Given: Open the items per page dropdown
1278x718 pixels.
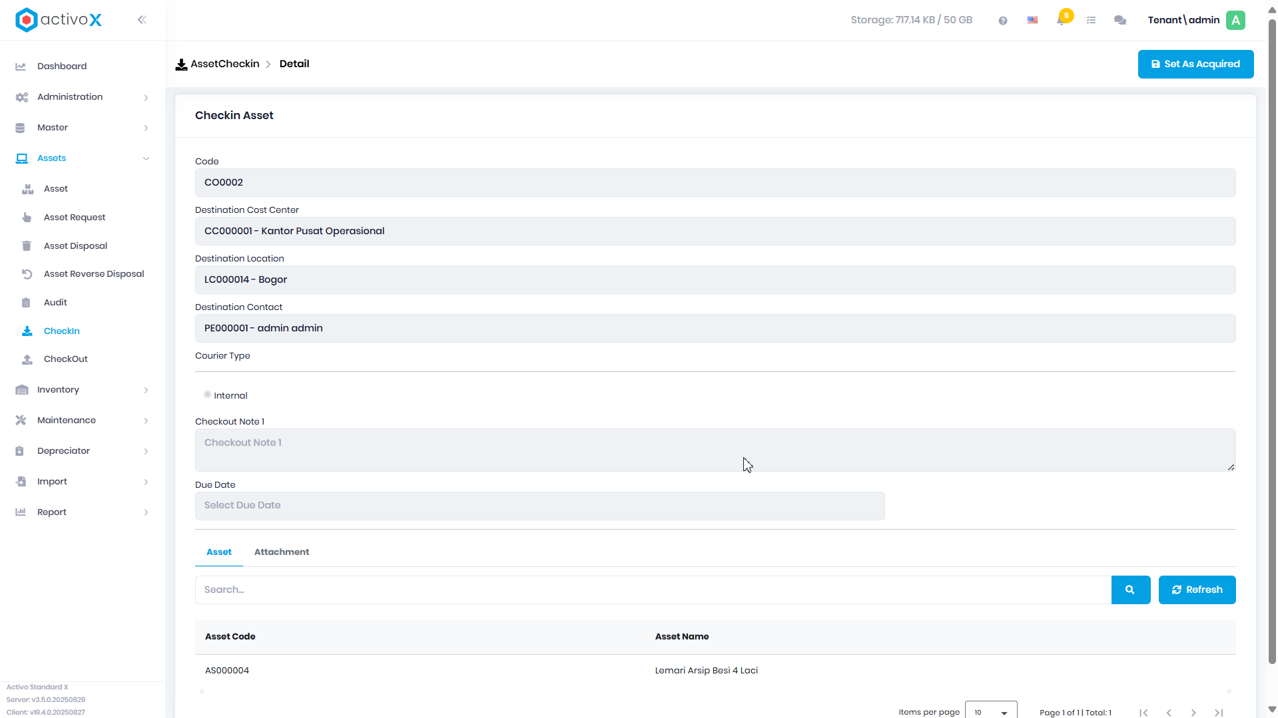Looking at the screenshot, I should tap(990, 711).
